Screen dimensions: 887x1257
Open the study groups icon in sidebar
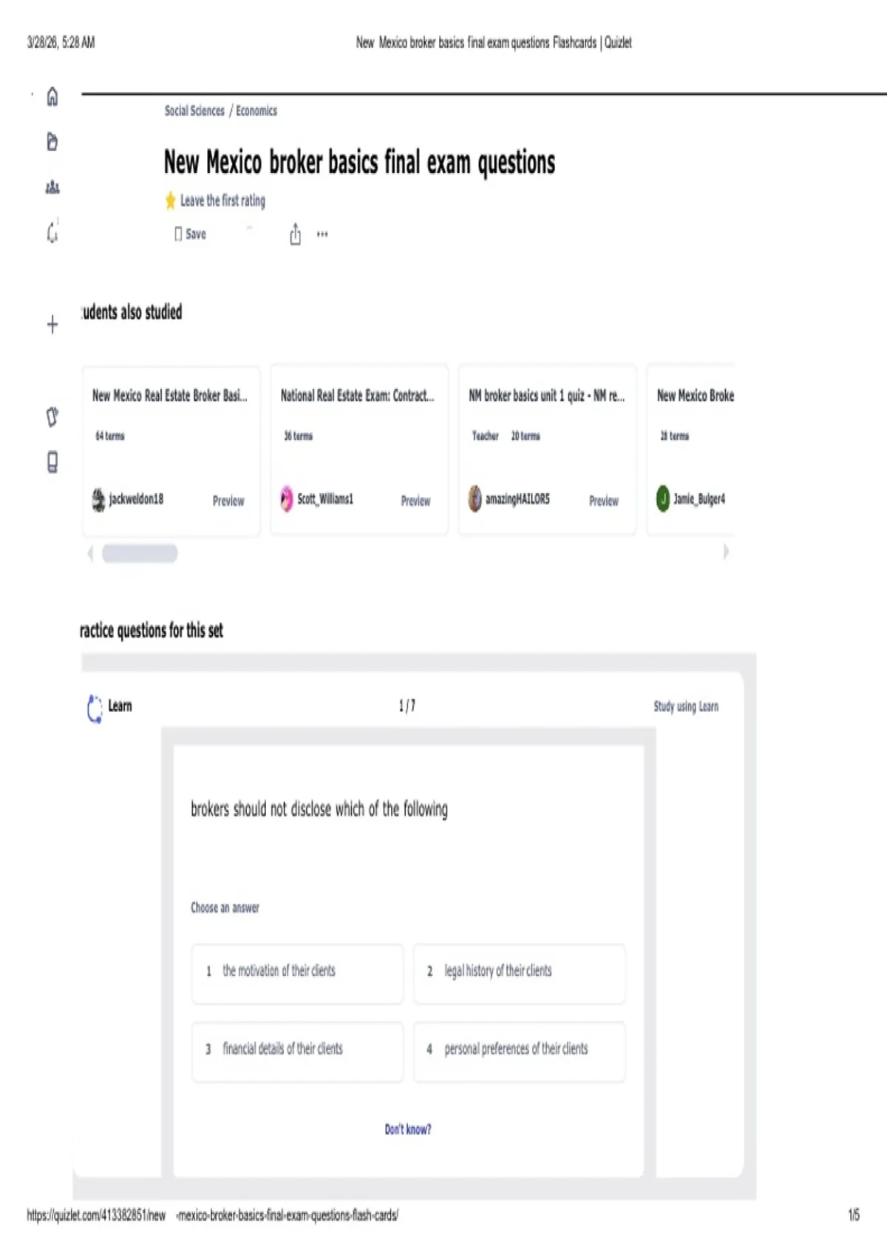pyautogui.click(x=52, y=187)
